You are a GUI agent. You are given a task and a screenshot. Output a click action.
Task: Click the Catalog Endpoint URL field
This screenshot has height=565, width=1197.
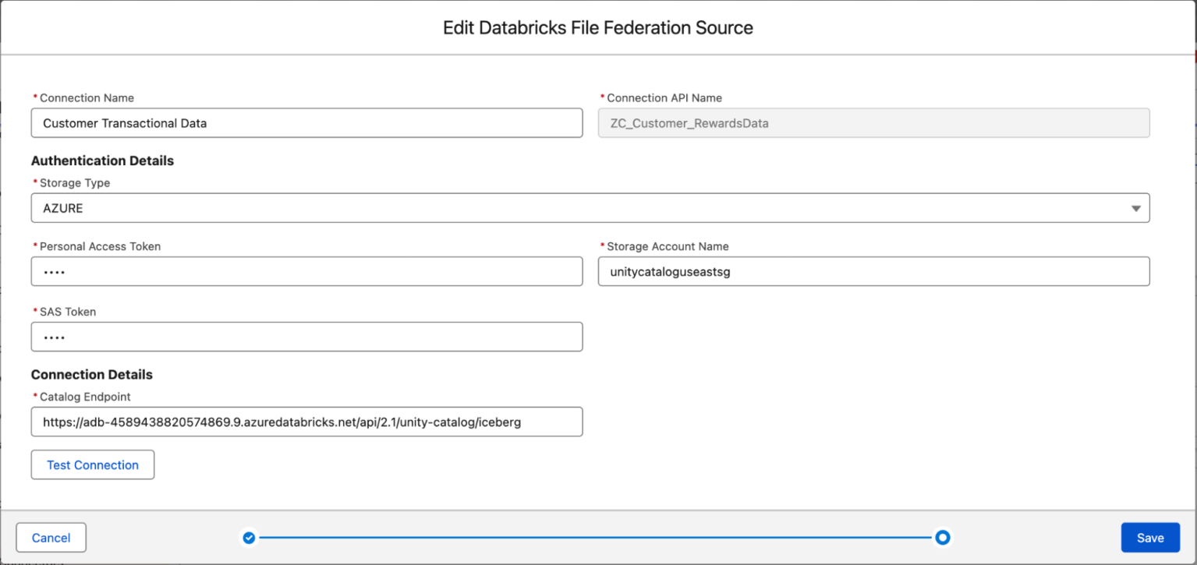coord(306,422)
